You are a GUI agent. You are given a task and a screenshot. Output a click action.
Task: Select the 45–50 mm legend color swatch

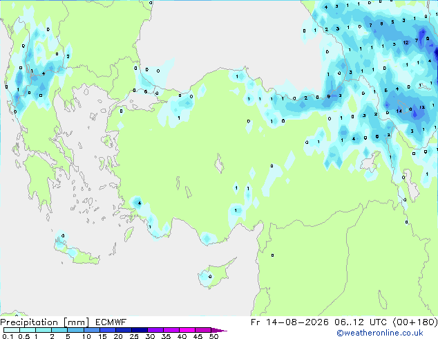tap(203, 330)
